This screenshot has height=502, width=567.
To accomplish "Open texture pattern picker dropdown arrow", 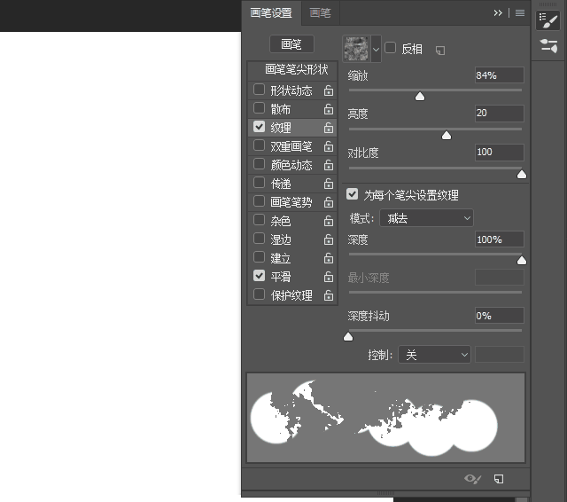I will click(x=376, y=49).
